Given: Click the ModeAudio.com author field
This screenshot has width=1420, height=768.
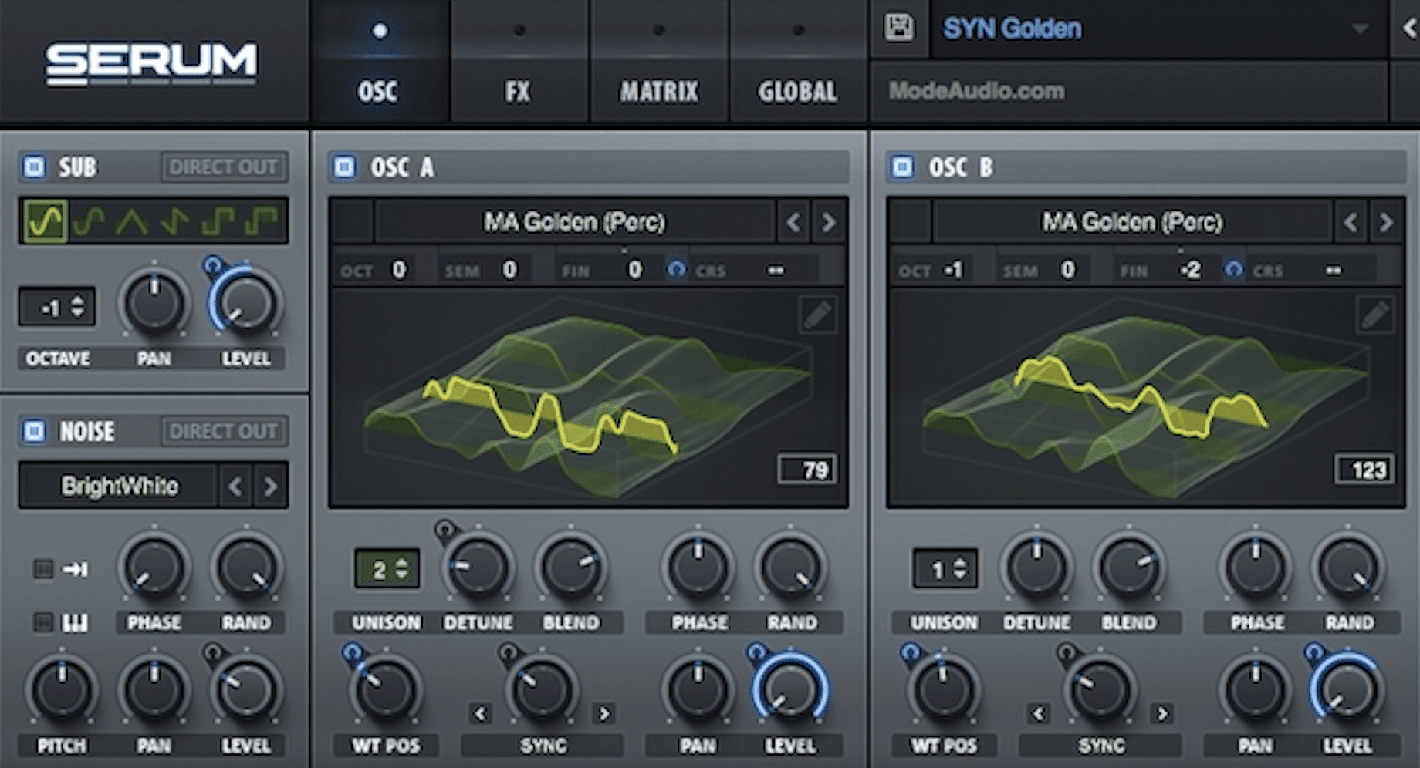Looking at the screenshot, I should coord(1128,91).
